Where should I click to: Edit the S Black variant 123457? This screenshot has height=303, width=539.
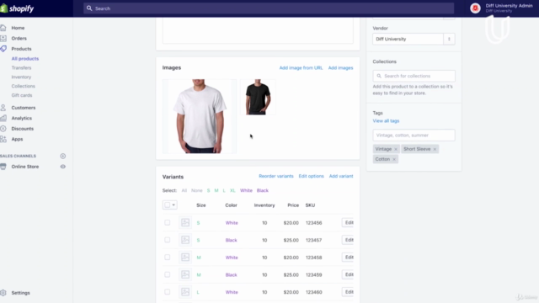point(348,240)
